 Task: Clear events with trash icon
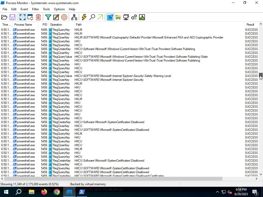tap(38, 17)
